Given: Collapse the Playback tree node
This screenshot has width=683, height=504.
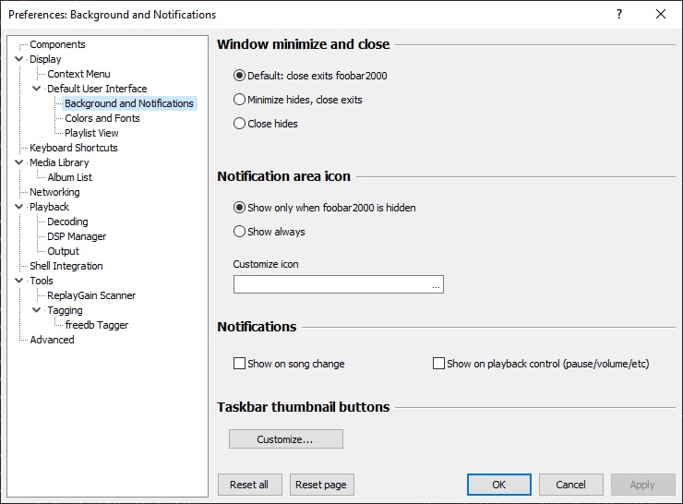Looking at the screenshot, I should click(18, 207).
